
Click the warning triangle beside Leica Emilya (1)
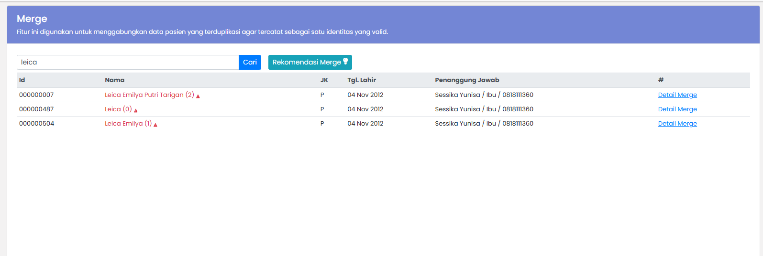click(x=155, y=125)
